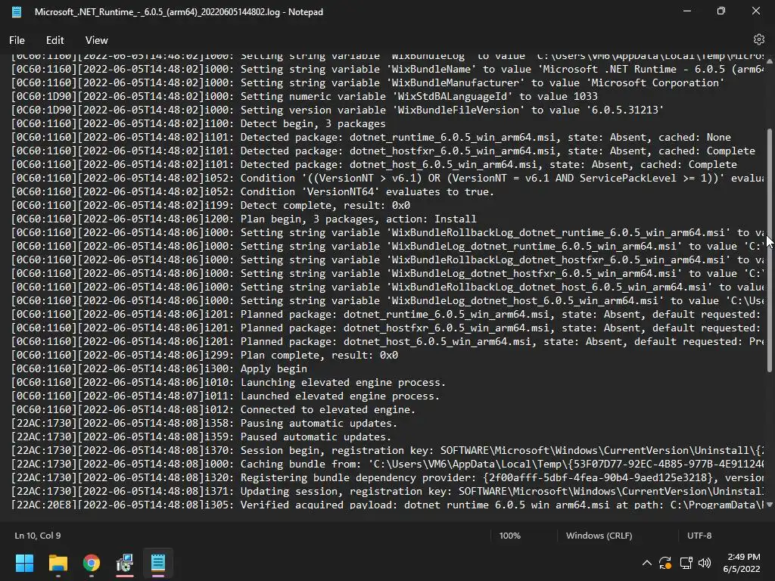The width and height of the screenshot is (775, 581).
Task: Click the 'WixBundleName' line
Action: pos(387,69)
